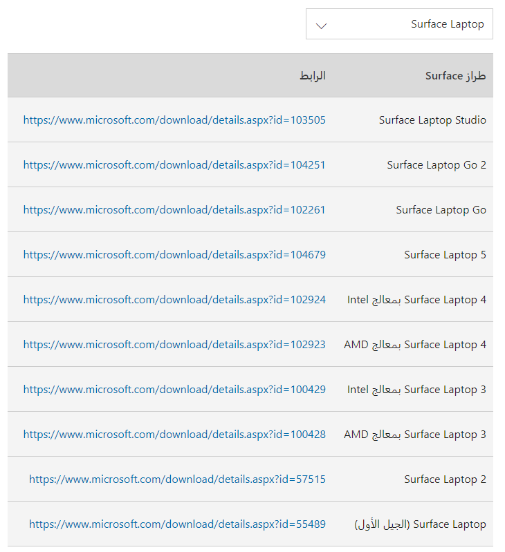Viewport: 505px width, 552px height.
Task: Open Surface Laptop 5 link id=104679
Action: [x=174, y=254]
